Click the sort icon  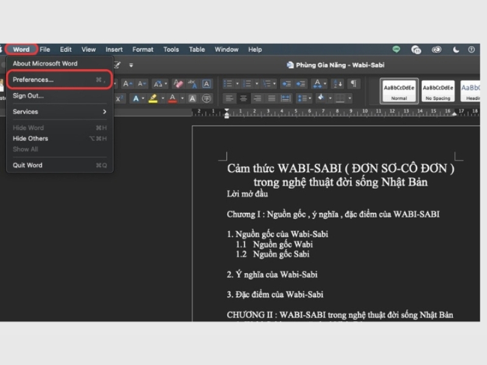[x=338, y=84]
